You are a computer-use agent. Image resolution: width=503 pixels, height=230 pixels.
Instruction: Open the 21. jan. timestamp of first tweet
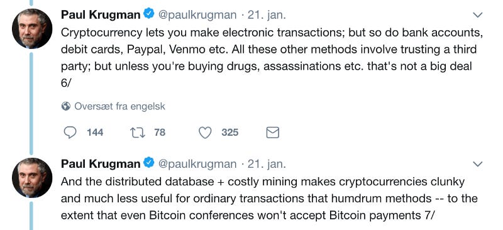click(x=267, y=15)
